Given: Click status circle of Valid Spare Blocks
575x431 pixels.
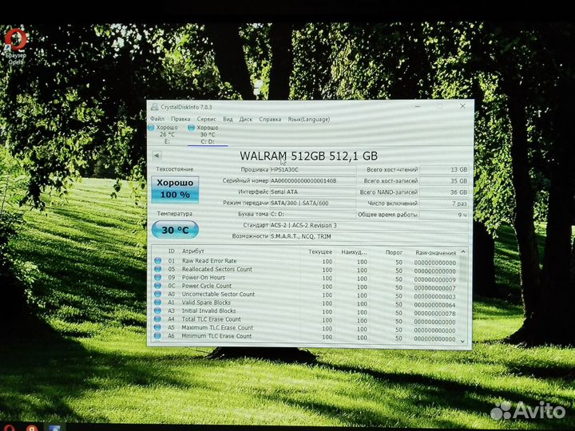Looking at the screenshot, I should [157, 302].
